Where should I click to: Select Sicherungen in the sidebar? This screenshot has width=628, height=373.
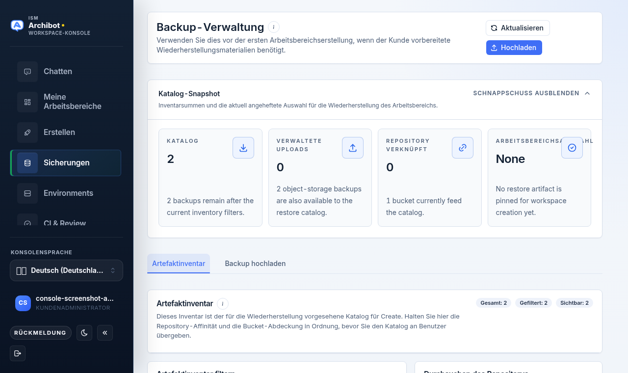point(66,163)
